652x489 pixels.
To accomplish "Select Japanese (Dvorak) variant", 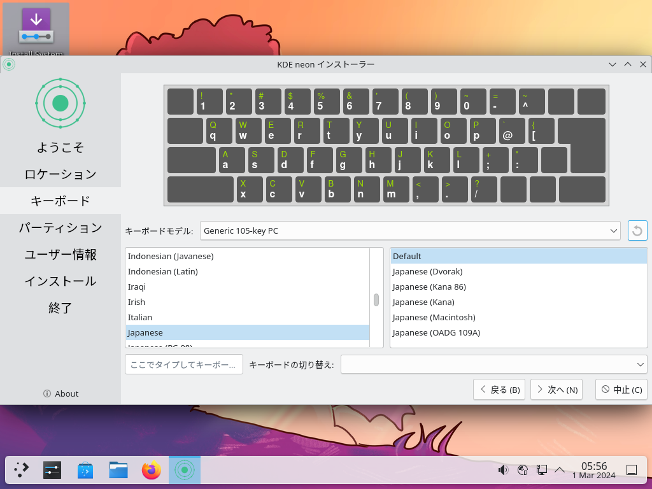I will point(518,271).
